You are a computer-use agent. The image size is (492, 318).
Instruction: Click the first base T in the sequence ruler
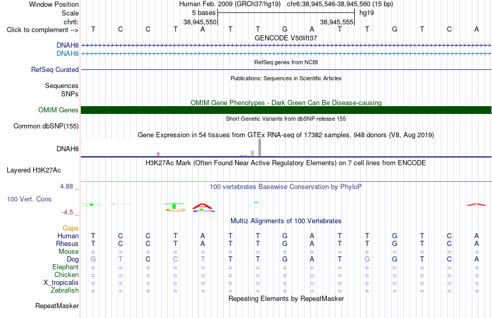pyautogui.click(x=93, y=29)
